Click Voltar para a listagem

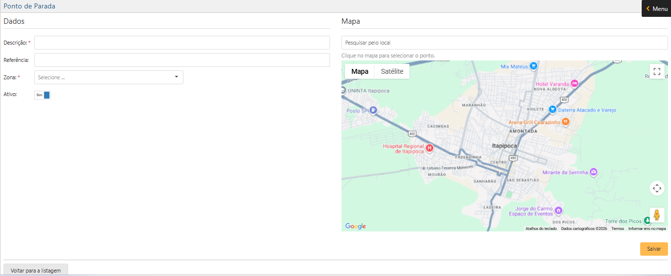coord(36,271)
